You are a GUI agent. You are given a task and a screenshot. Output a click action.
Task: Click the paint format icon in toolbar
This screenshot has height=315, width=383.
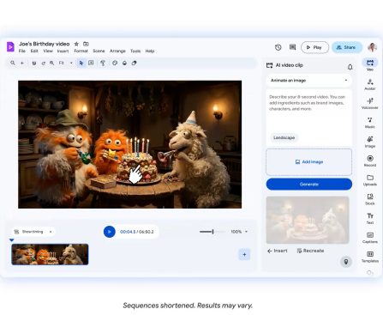(103, 63)
